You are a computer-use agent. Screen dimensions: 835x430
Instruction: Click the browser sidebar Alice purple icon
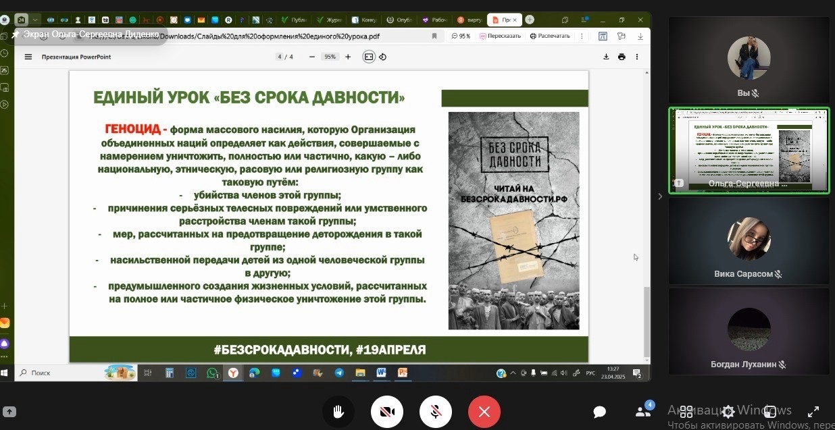5,344
